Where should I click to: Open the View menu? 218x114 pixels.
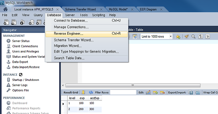[x=26, y=15]
